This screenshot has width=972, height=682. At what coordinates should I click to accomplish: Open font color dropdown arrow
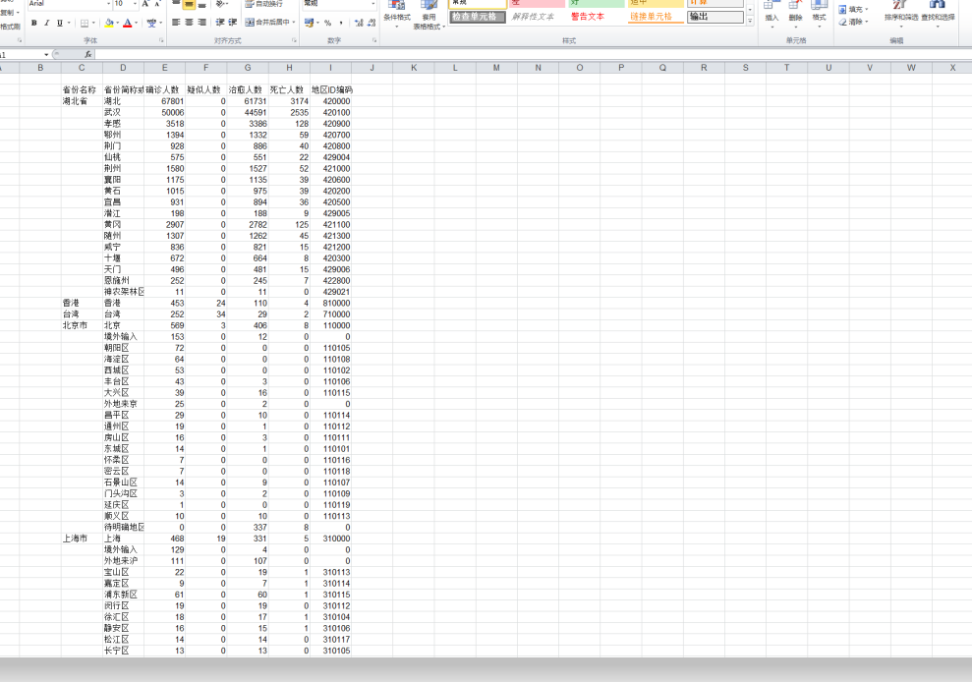(x=136, y=24)
